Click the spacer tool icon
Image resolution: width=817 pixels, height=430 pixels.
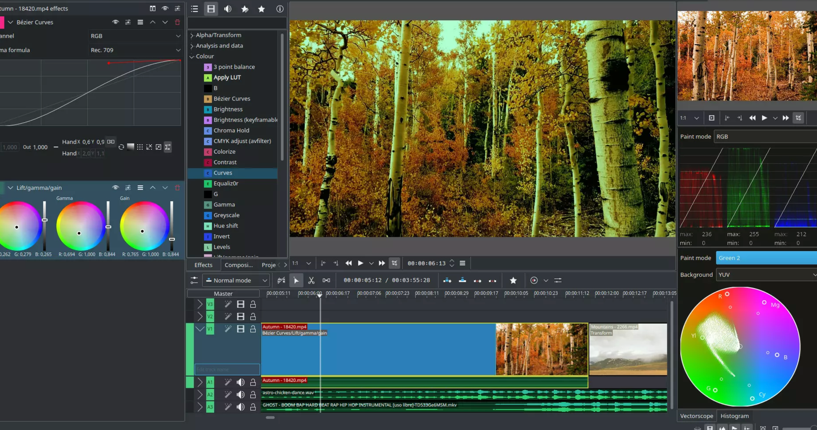326,281
